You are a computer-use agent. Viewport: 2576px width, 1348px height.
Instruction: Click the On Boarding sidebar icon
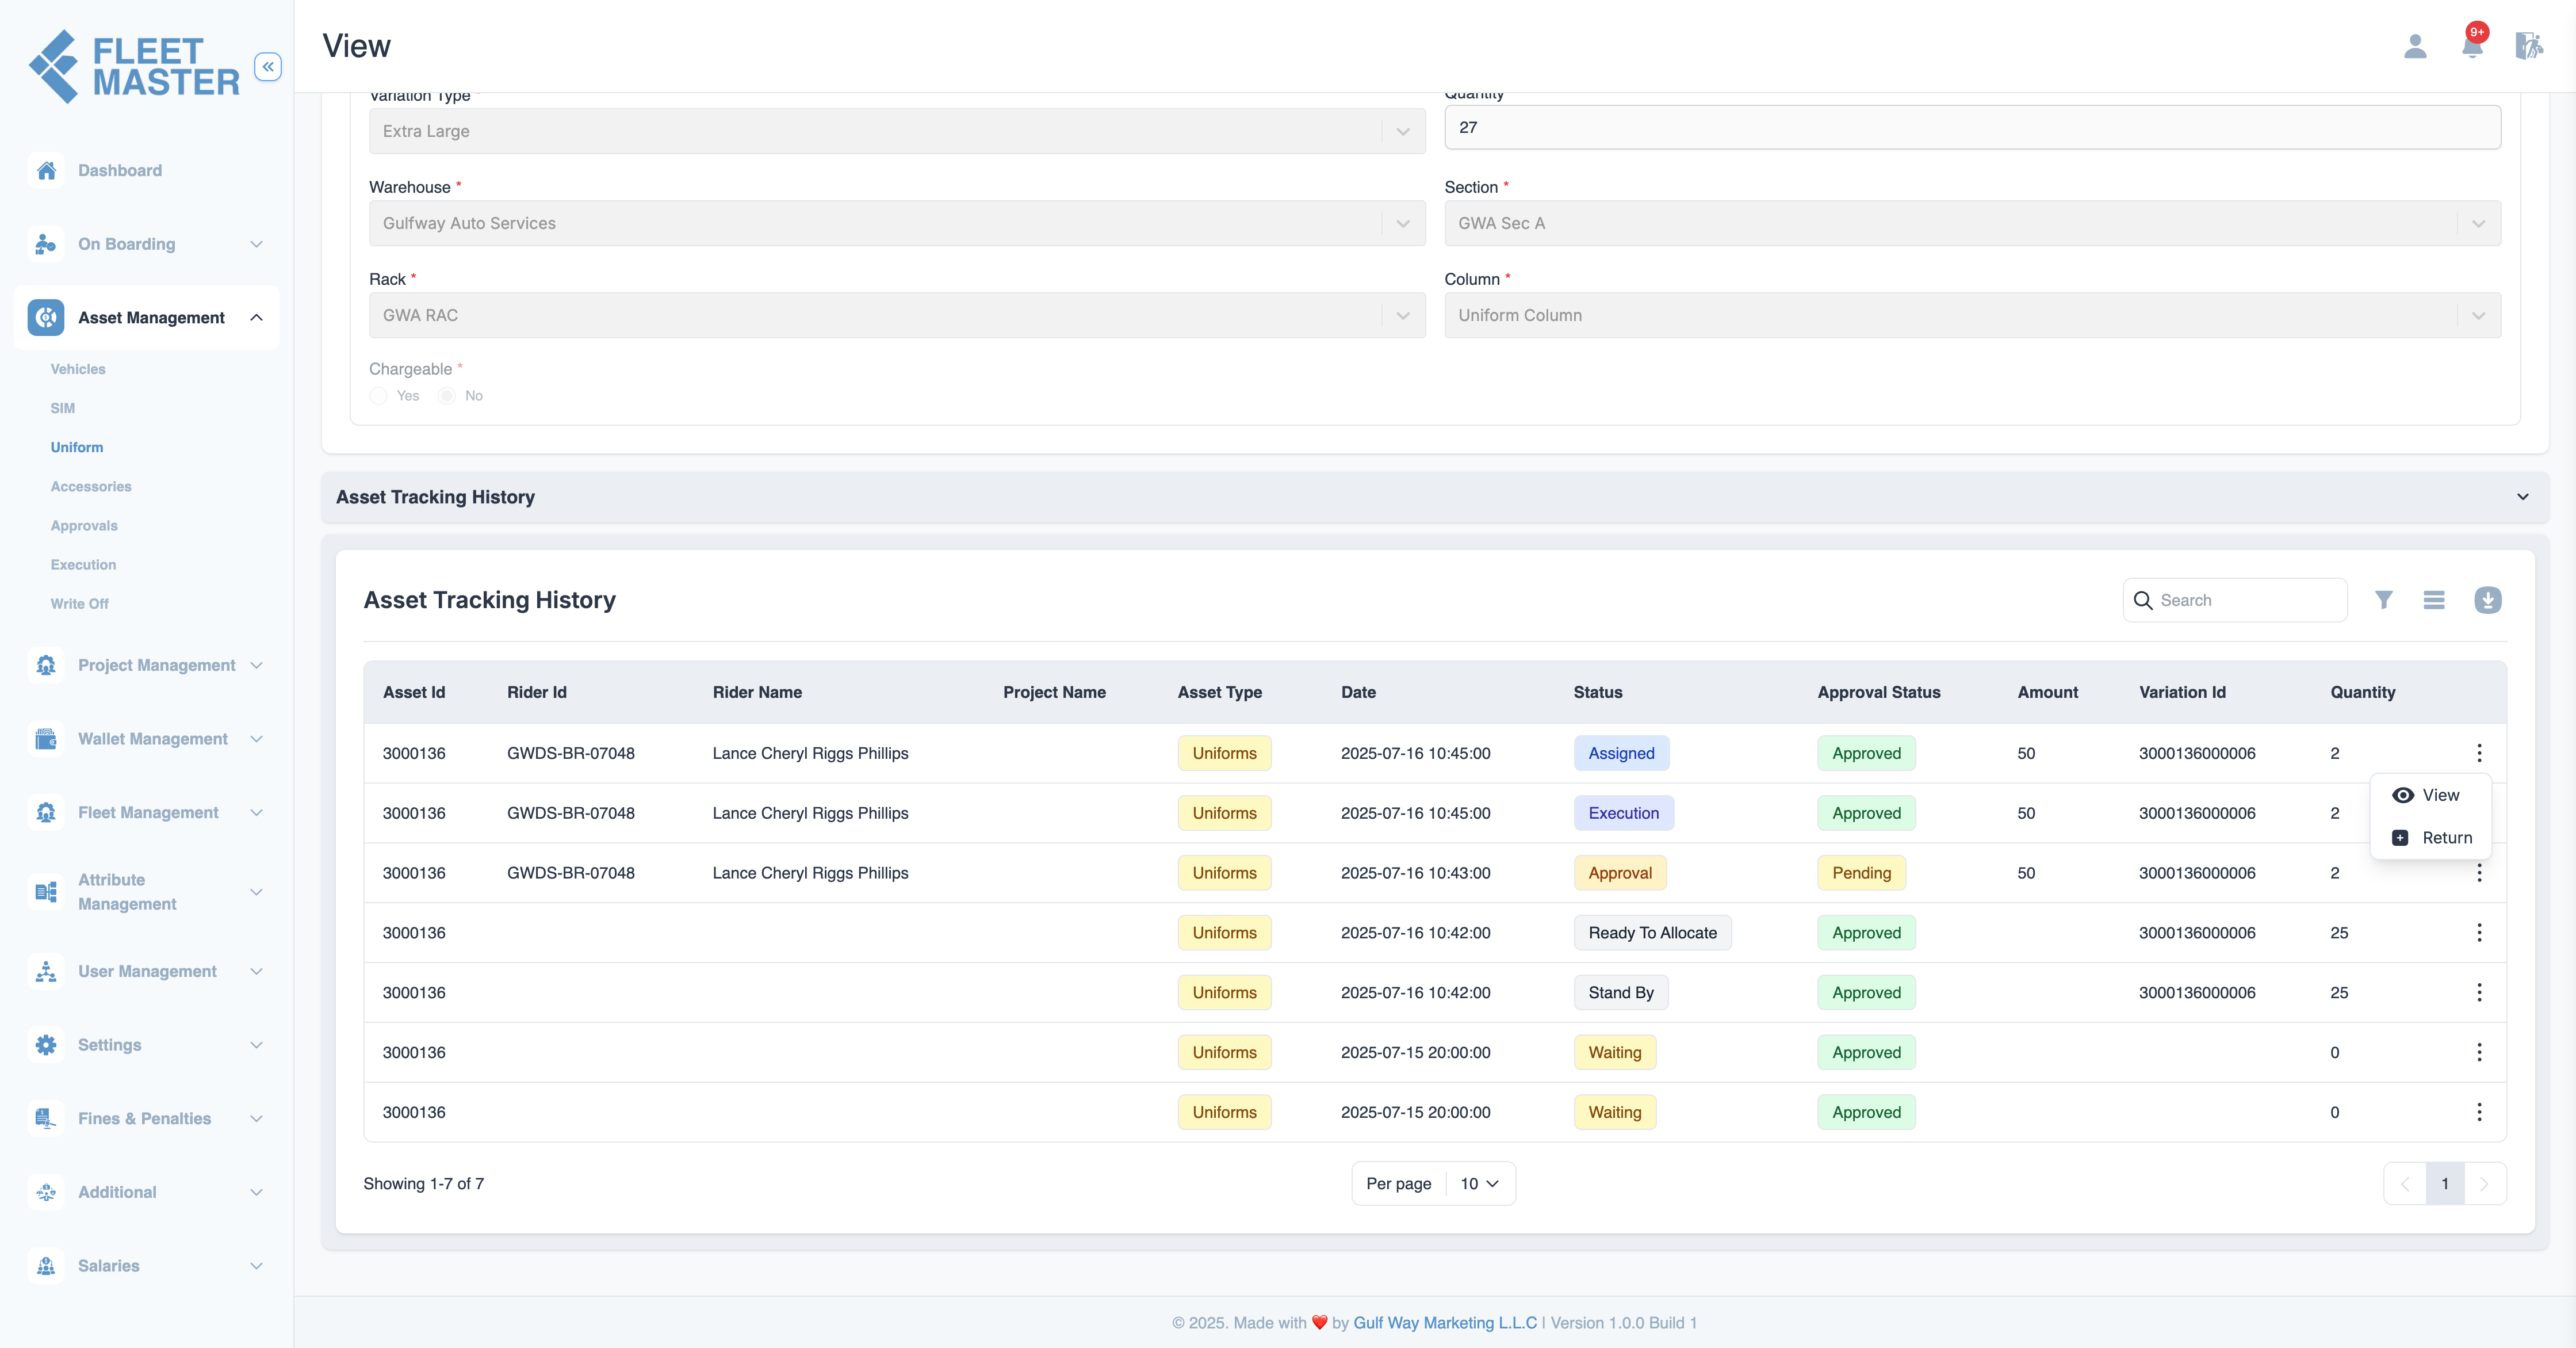tap(46, 244)
